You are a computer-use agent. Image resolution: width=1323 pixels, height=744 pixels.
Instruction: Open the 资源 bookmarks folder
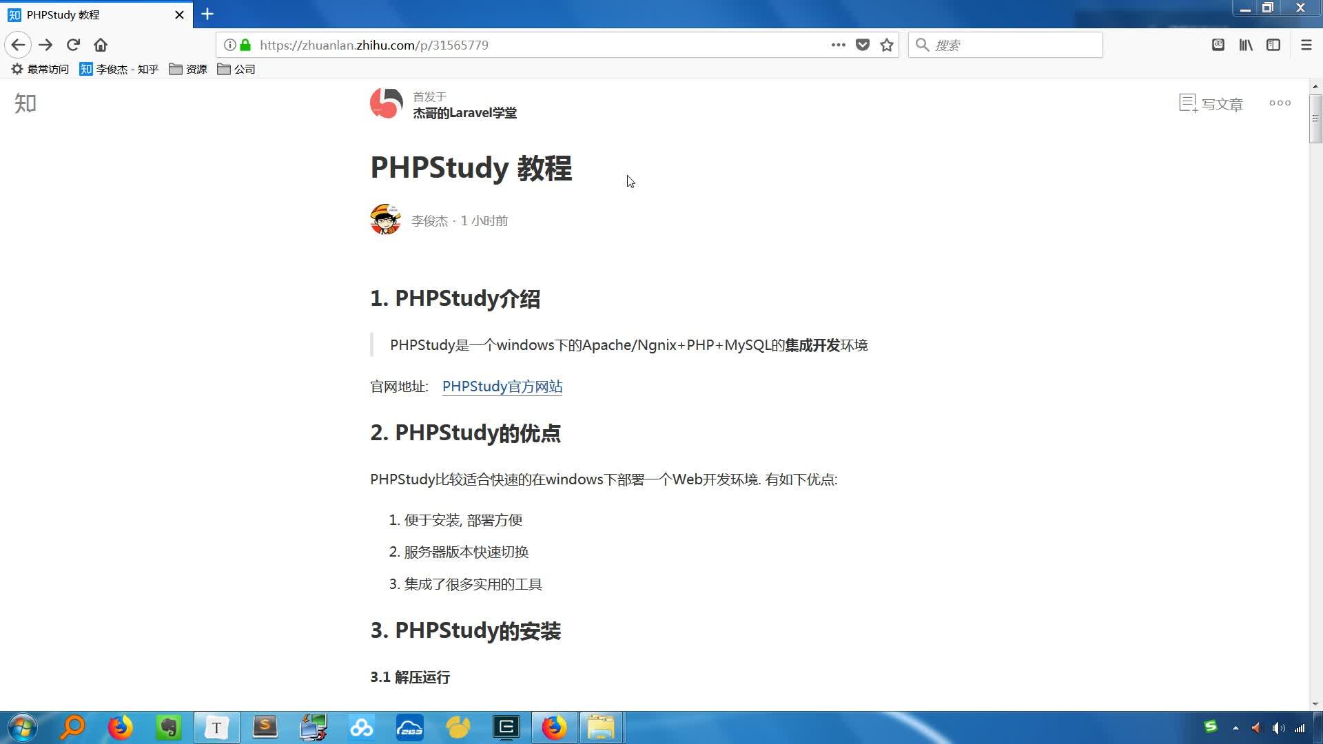[x=188, y=69]
